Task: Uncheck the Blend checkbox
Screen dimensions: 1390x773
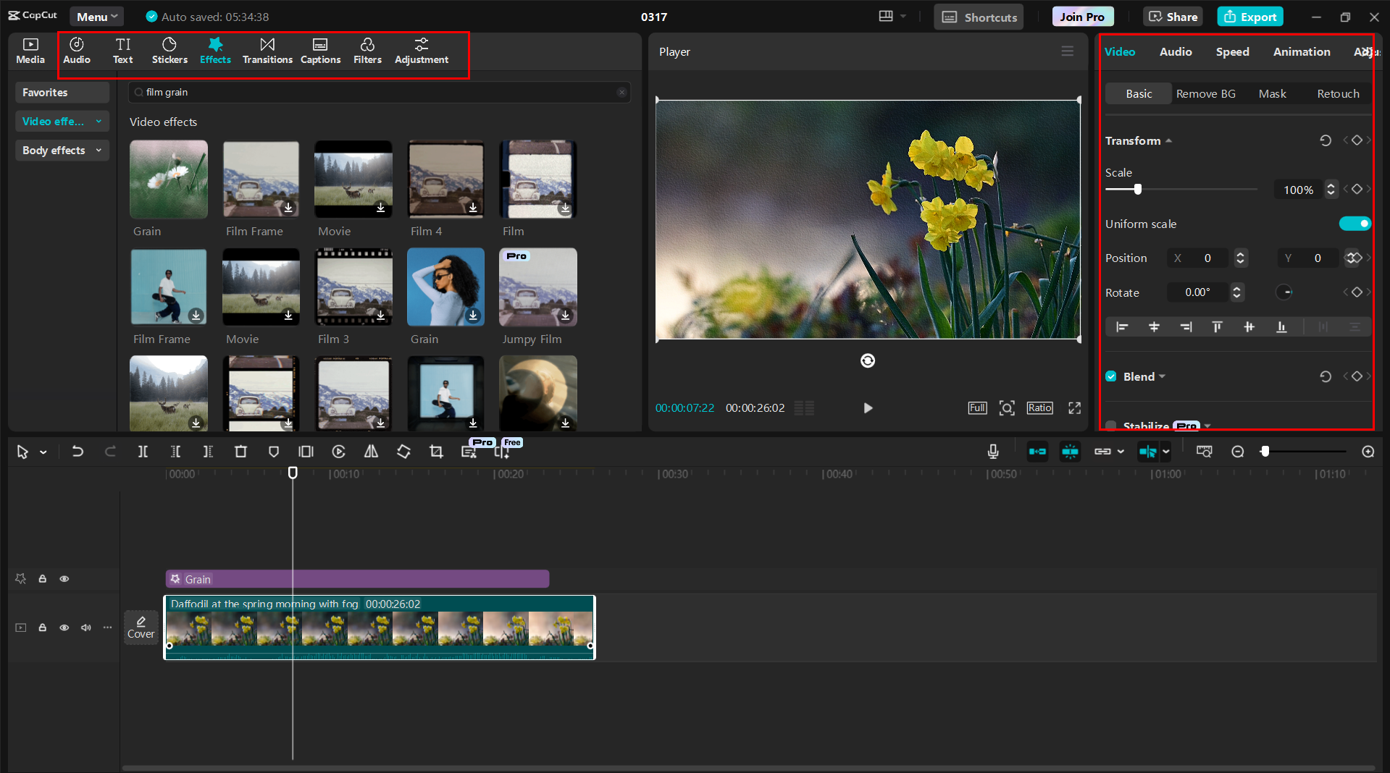Action: pos(1111,376)
